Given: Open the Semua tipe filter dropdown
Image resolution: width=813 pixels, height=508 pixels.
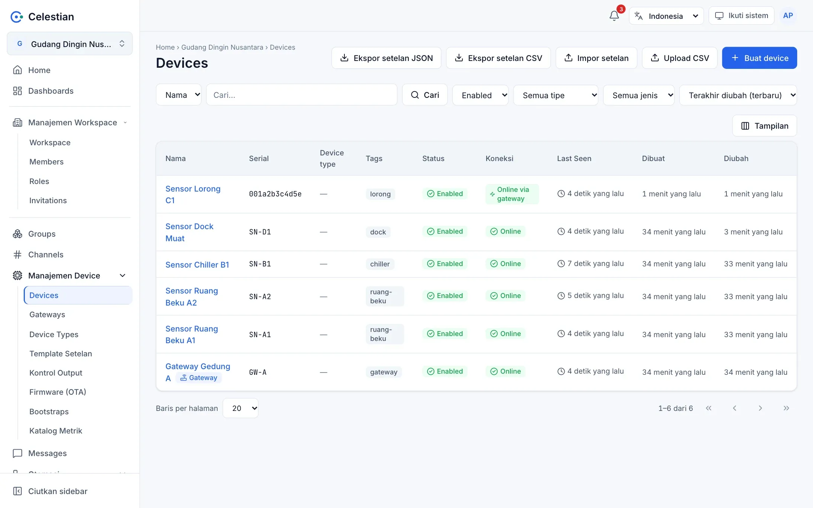Looking at the screenshot, I should click(556, 95).
